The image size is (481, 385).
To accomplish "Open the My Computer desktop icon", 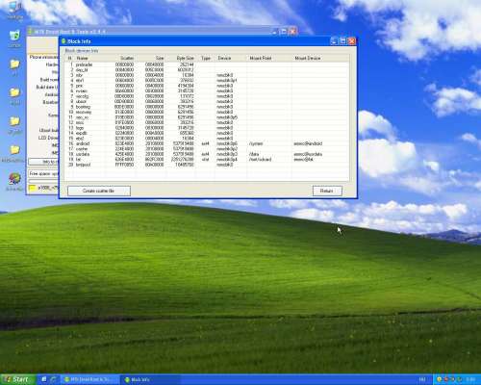I will coord(14,10).
